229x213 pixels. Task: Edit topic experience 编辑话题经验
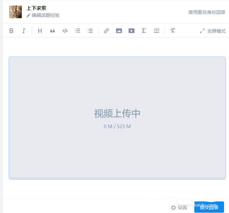43,15
